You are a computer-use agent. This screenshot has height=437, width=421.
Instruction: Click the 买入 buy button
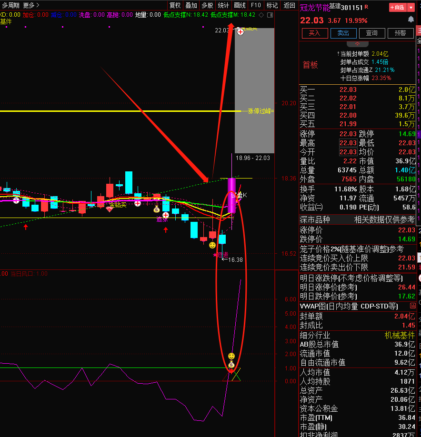point(315,33)
